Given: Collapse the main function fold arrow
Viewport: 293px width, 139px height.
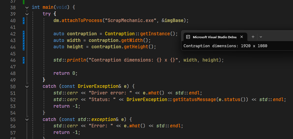Looking at the screenshot, I should click(27, 7).
